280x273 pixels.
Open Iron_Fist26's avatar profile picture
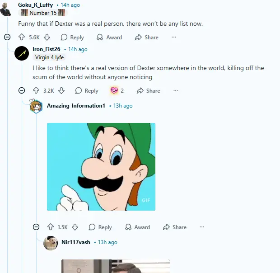tap(22, 53)
